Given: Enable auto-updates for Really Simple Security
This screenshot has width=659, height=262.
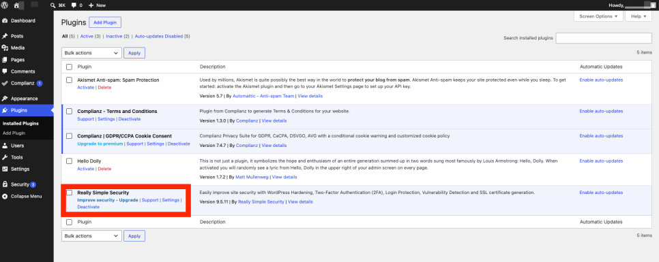Looking at the screenshot, I should point(601,193).
